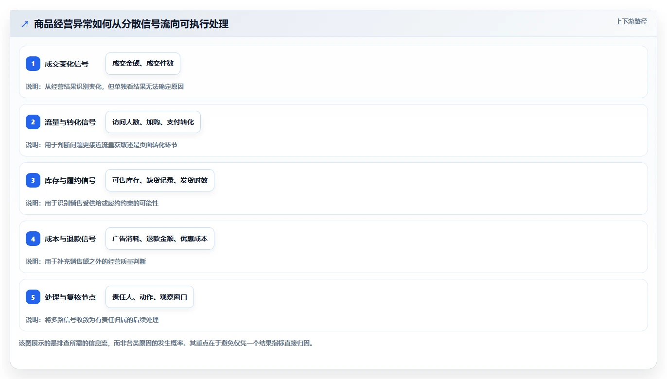Select the 访问人数、加购、支付转化 chip
Viewport: 667px width, 379px height.
(153, 122)
